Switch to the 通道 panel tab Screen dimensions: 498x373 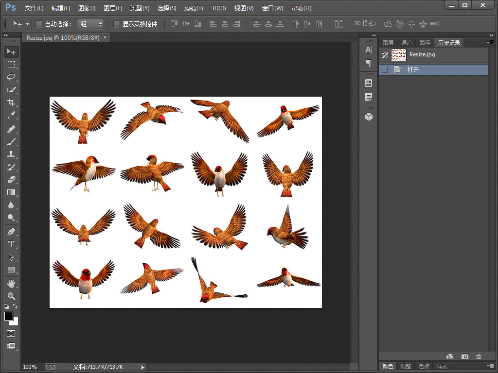tap(406, 43)
